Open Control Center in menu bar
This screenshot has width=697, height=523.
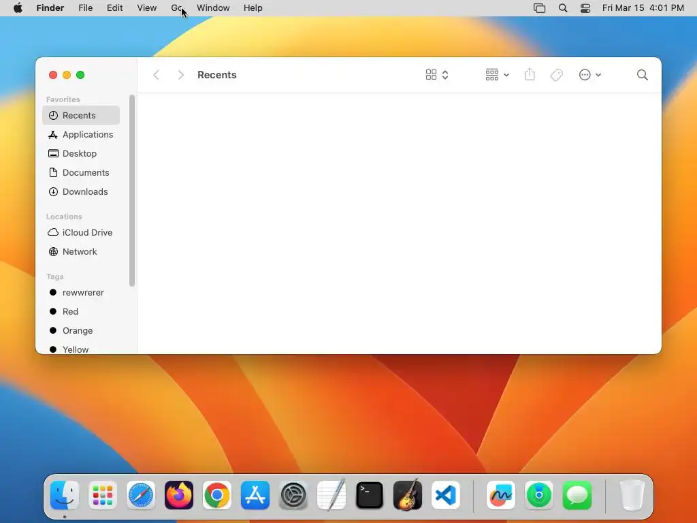[585, 8]
